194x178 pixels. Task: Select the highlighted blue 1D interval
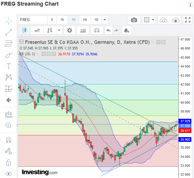73,20
